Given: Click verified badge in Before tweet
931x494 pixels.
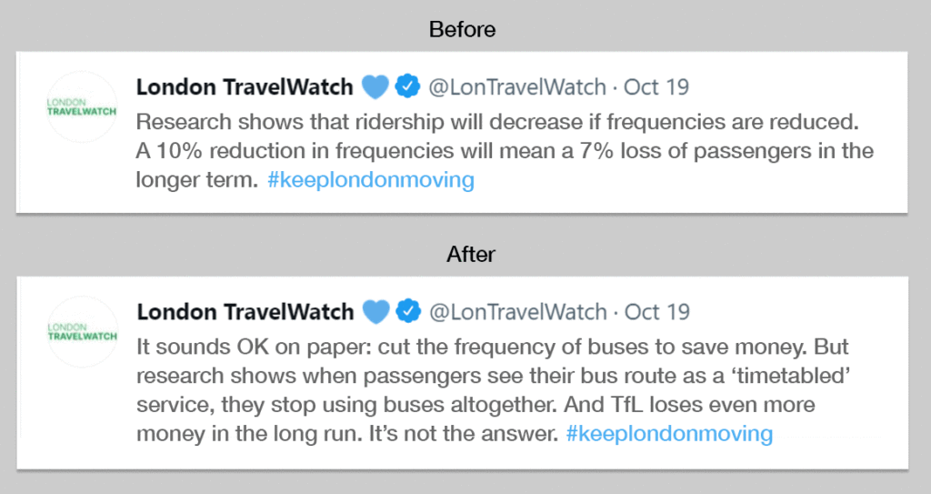Looking at the screenshot, I should 407,86.
